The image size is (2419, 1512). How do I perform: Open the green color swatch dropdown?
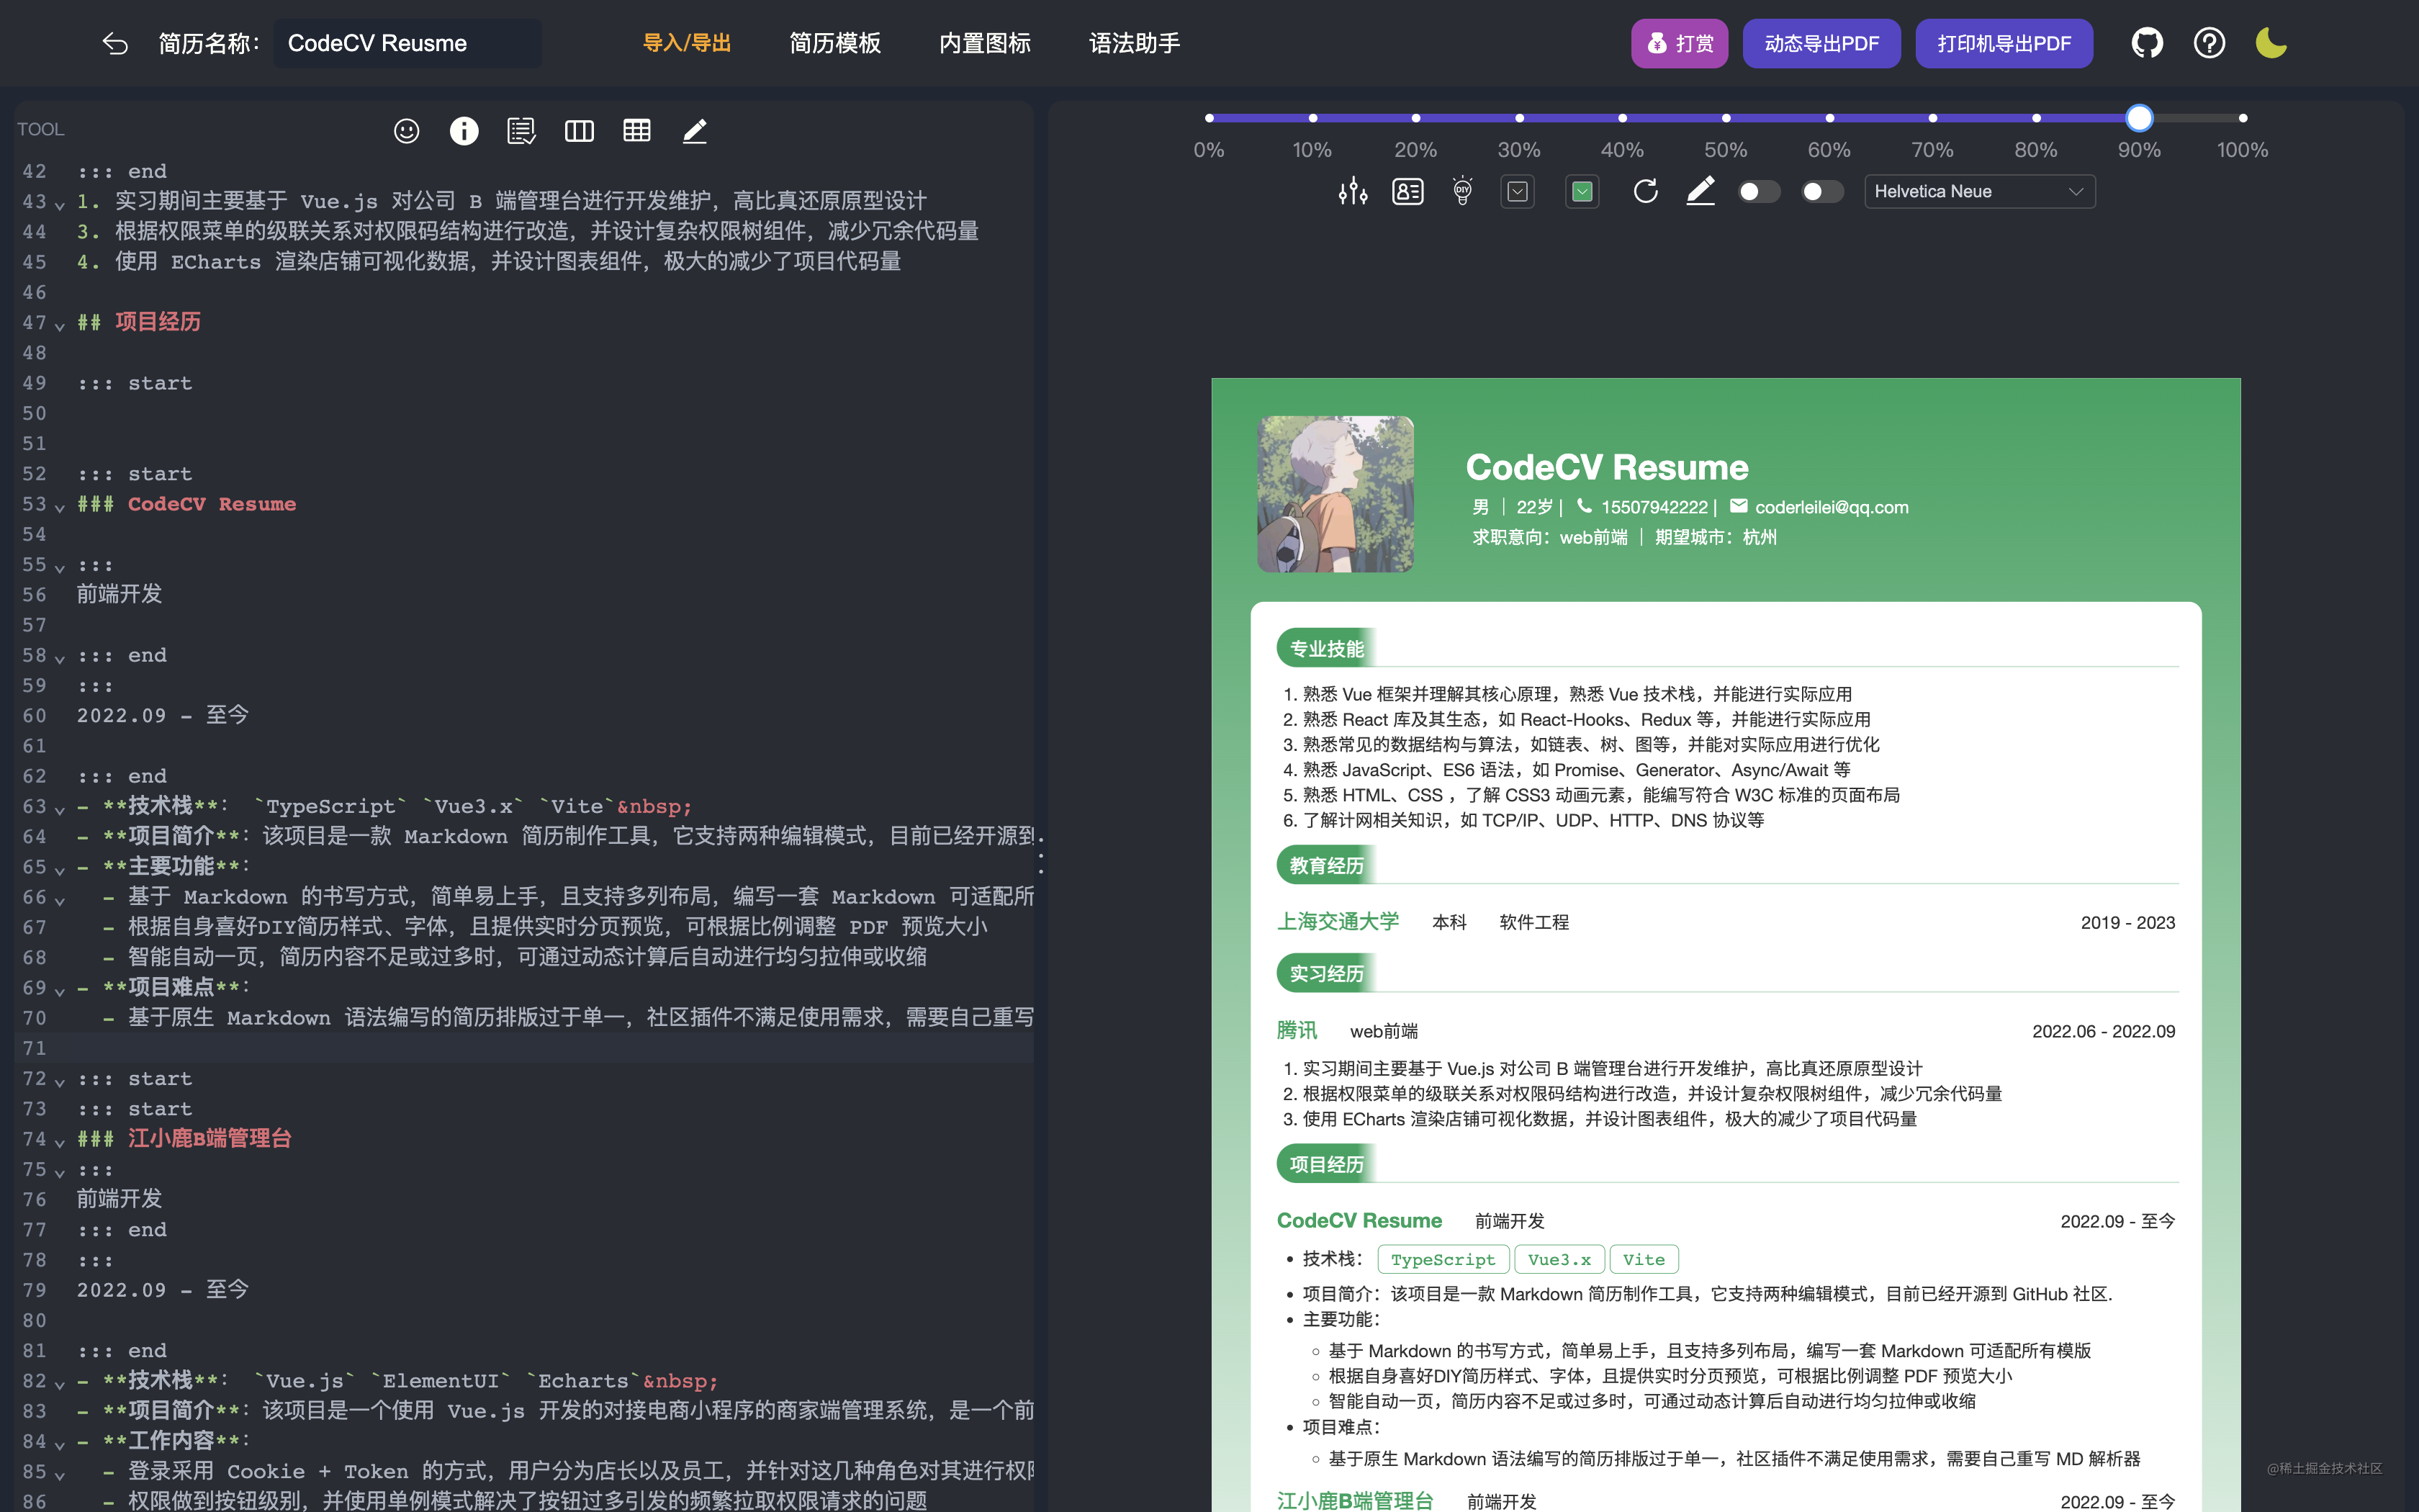tap(1581, 191)
